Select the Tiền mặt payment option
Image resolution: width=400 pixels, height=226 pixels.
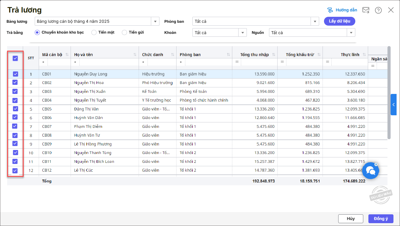94,32
